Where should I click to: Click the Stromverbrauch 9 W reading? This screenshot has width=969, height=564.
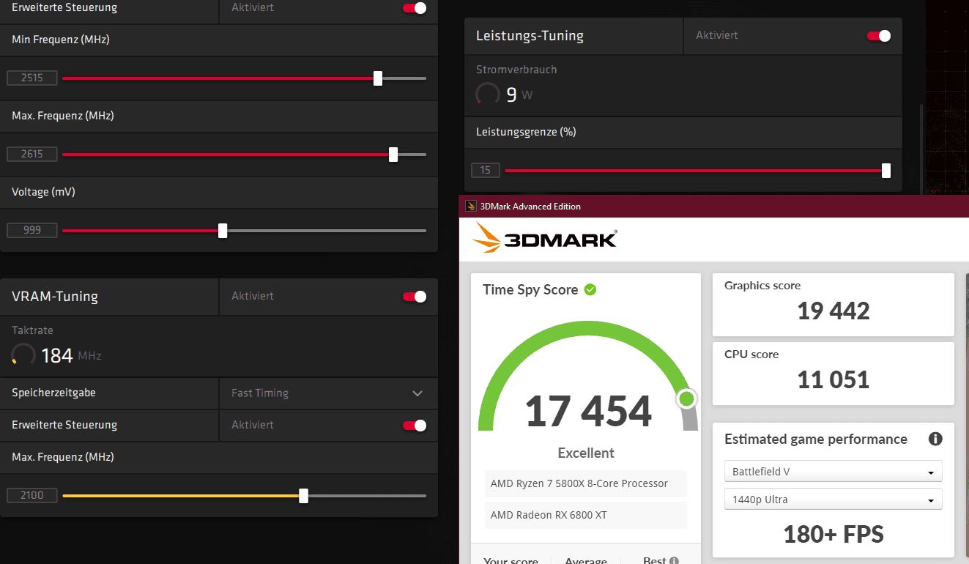click(519, 94)
